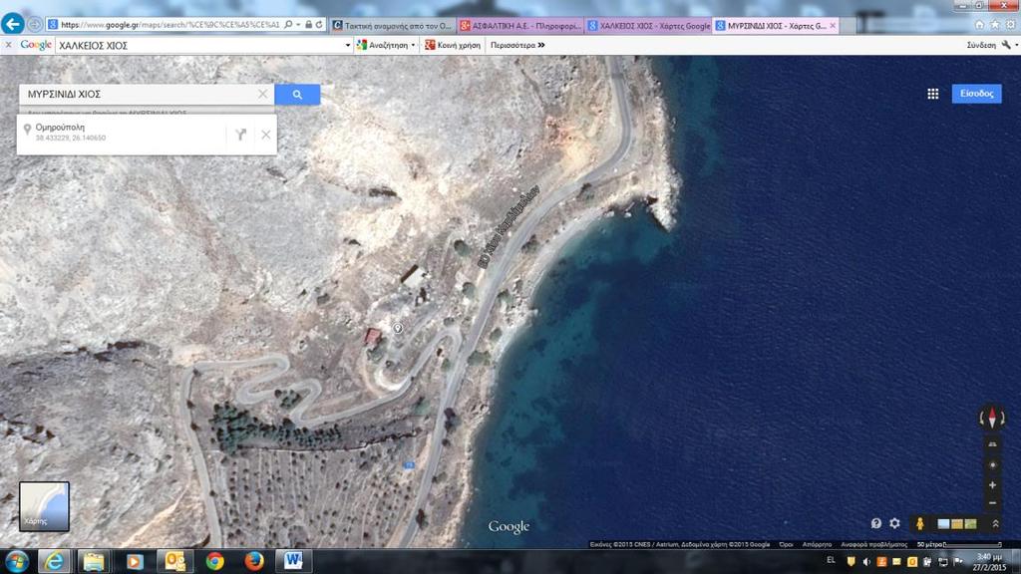Screen dimensions: 1021x574
Task: Open favorites star icon
Action: (x=995, y=25)
